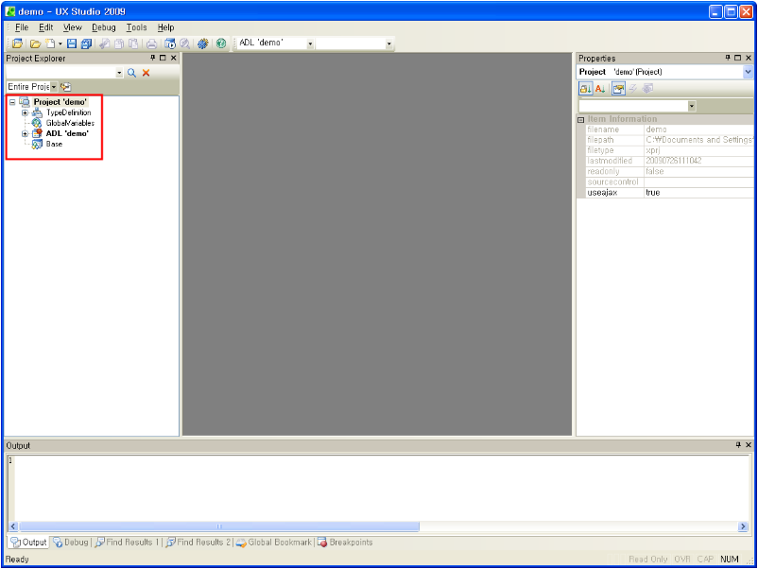
Task: Pin the Project Explorer panel
Action: point(153,58)
